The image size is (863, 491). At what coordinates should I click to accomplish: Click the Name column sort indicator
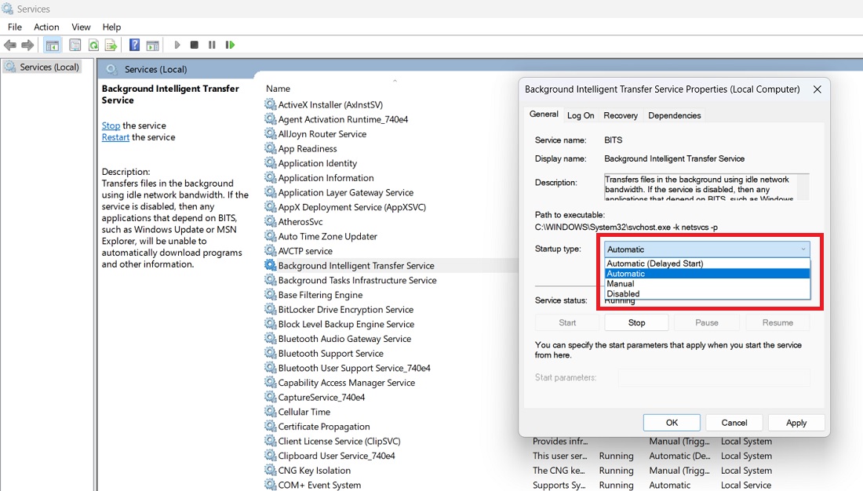393,81
